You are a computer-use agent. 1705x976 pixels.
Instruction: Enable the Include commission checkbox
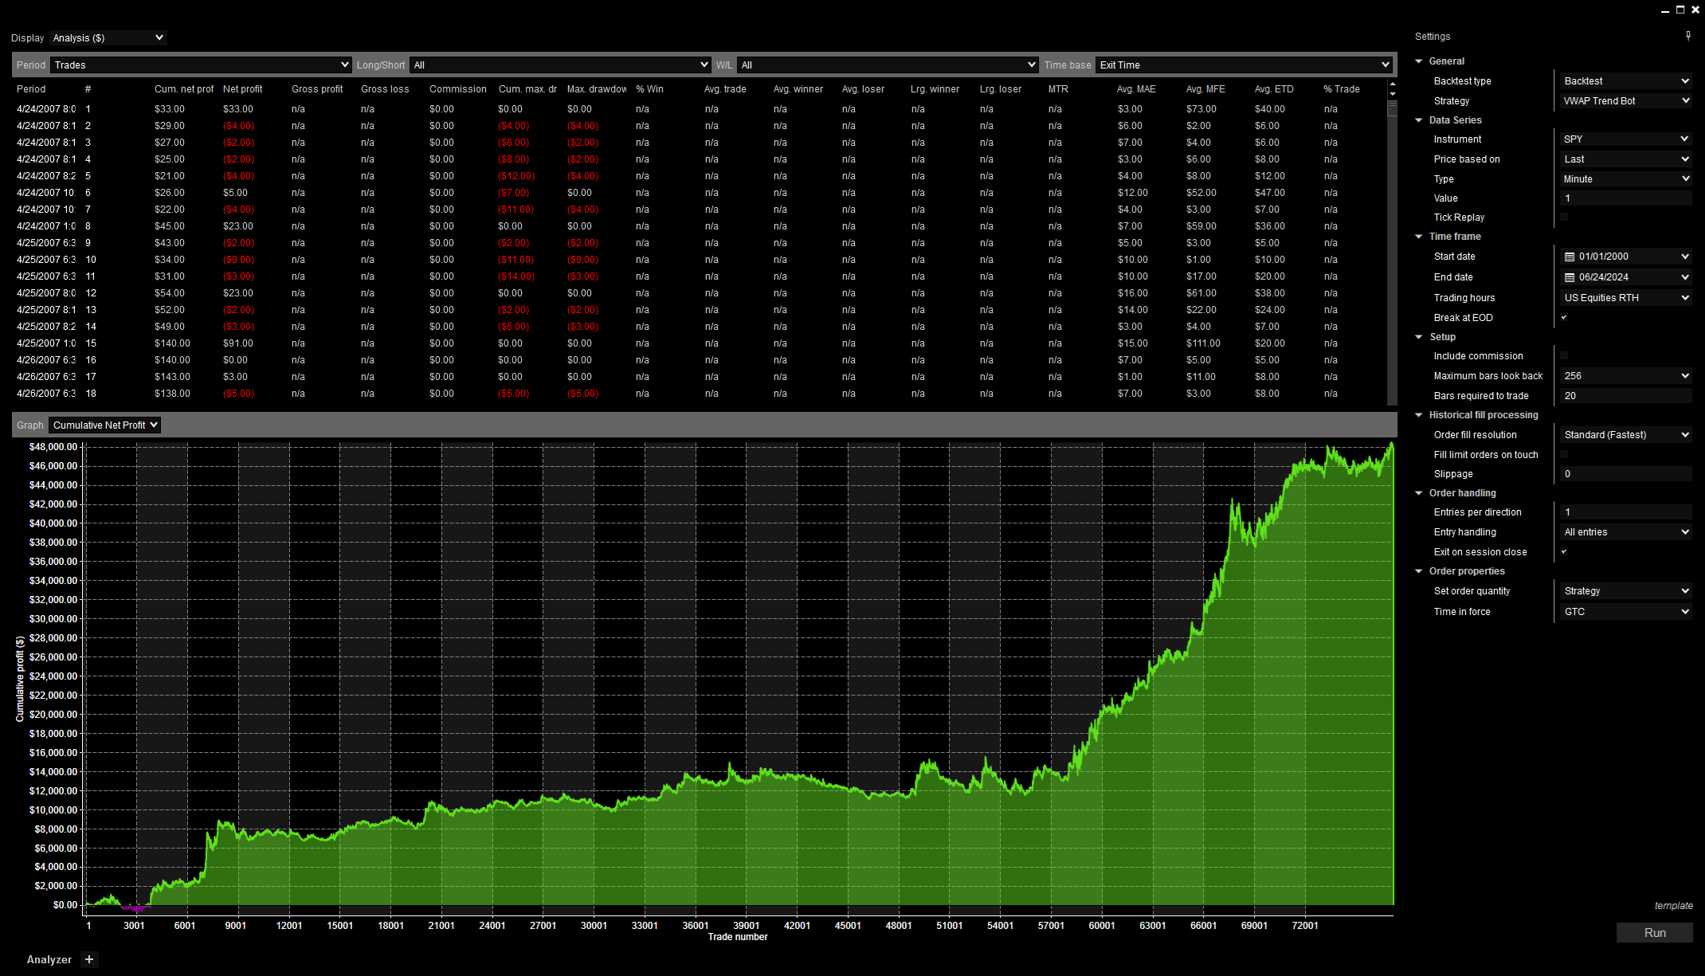coord(1564,355)
